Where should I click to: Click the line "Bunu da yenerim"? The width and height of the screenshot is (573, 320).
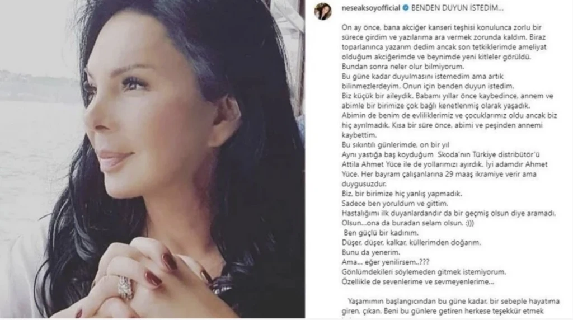click(370, 252)
